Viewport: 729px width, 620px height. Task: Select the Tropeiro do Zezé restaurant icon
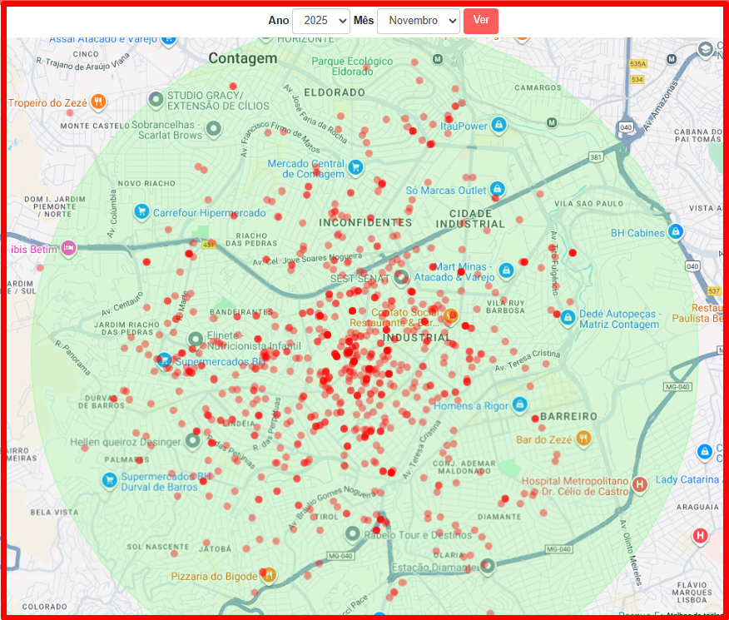(x=98, y=102)
